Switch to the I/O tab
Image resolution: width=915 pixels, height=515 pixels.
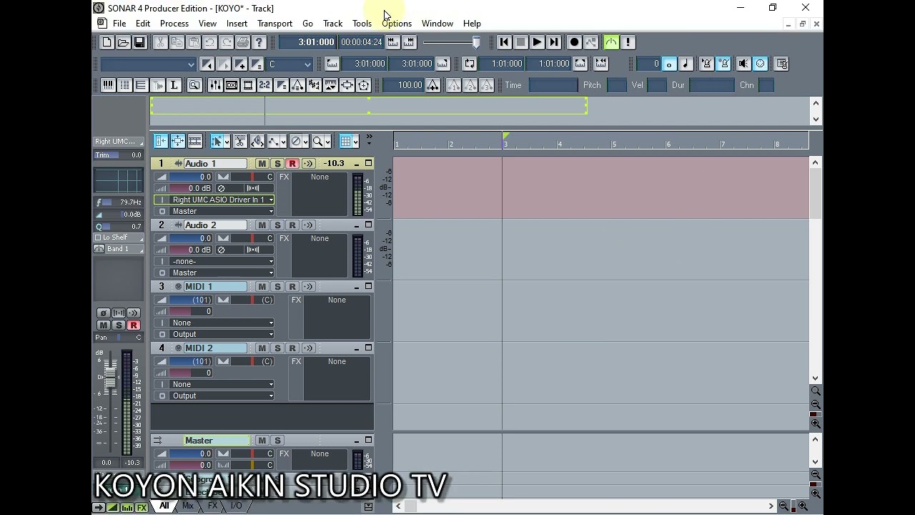[x=235, y=506]
